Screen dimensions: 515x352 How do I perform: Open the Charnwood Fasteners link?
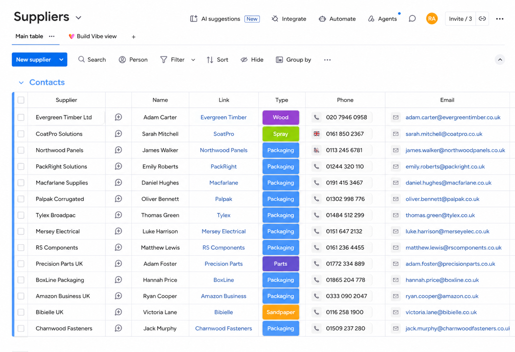point(224,328)
